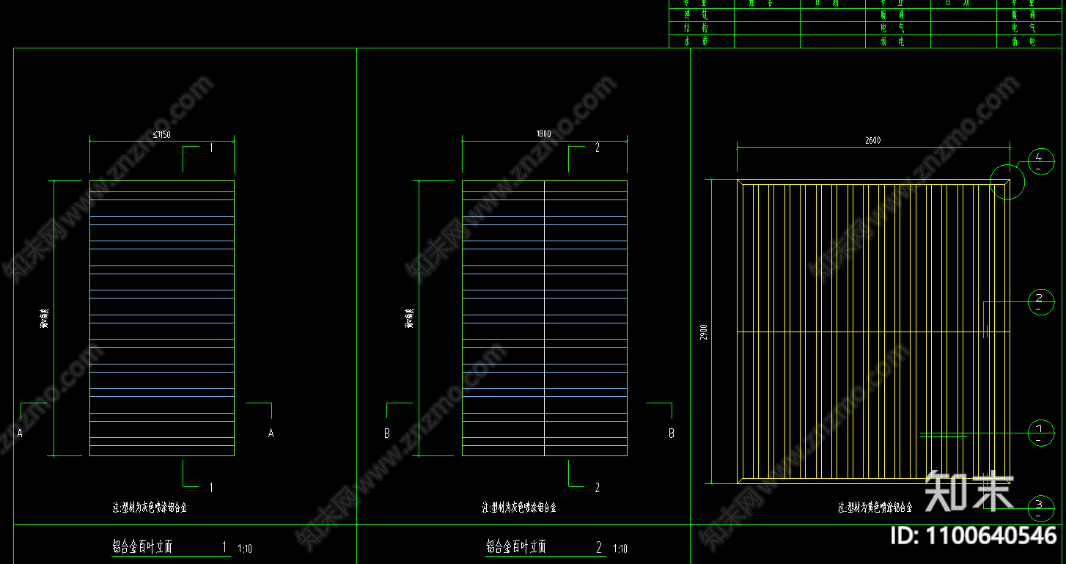Select the grey alloy note under elevation 2
The width and height of the screenshot is (1066, 564).
(x=519, y=507)
